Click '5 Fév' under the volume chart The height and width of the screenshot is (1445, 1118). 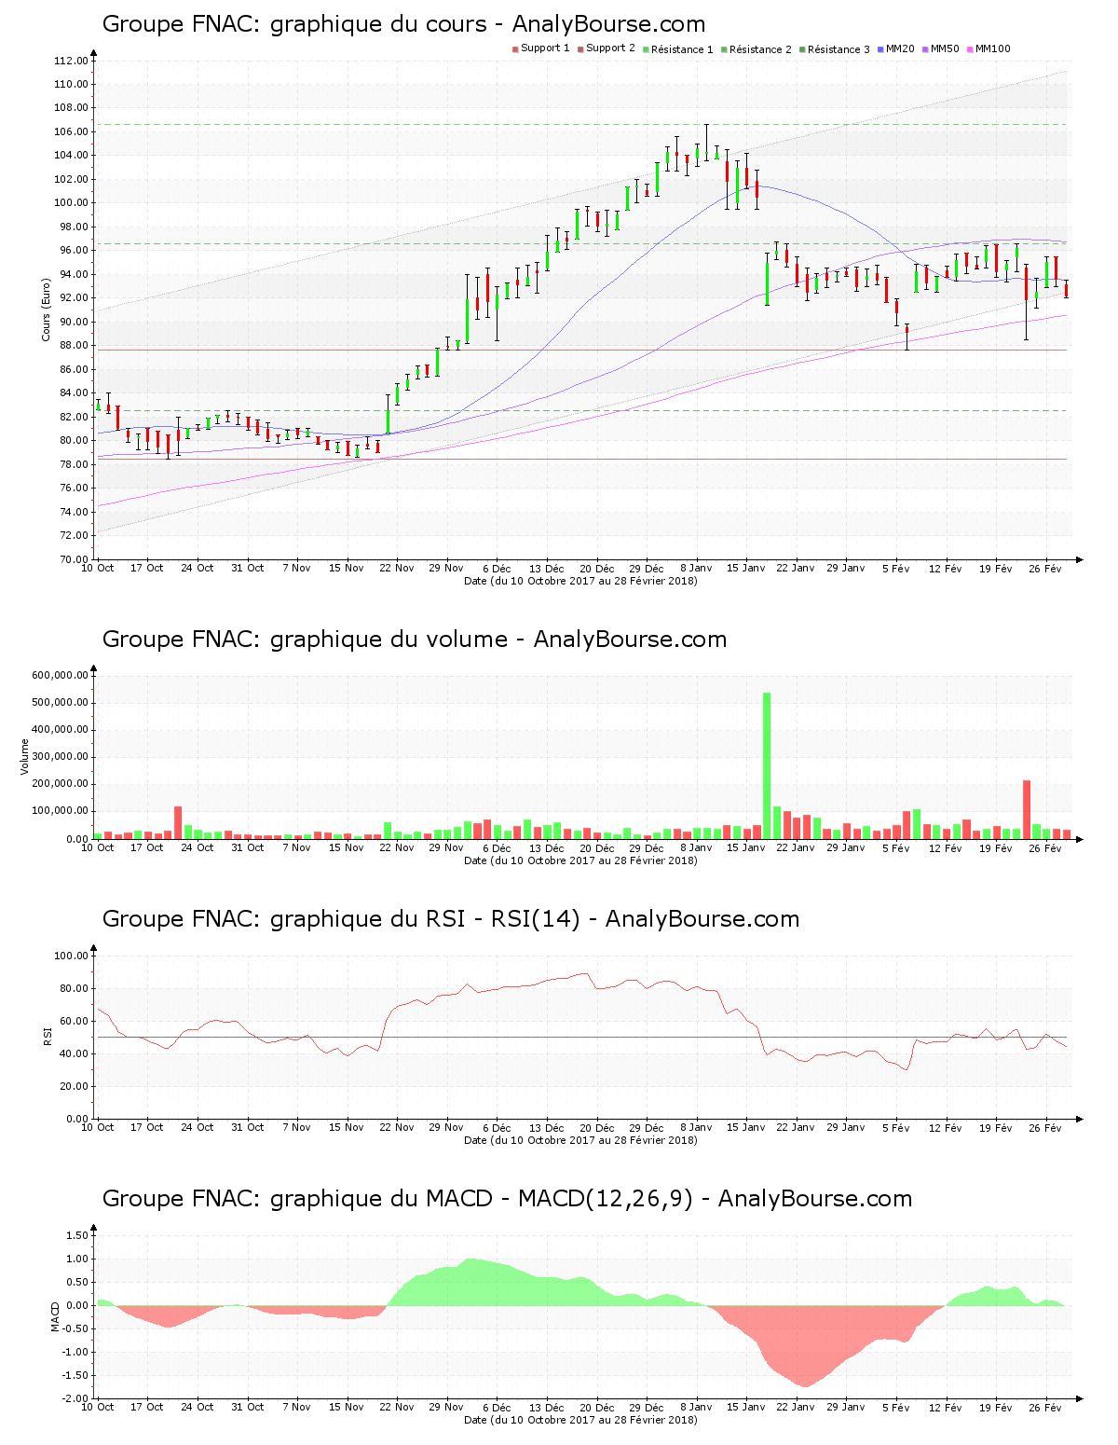pos(896,848)
